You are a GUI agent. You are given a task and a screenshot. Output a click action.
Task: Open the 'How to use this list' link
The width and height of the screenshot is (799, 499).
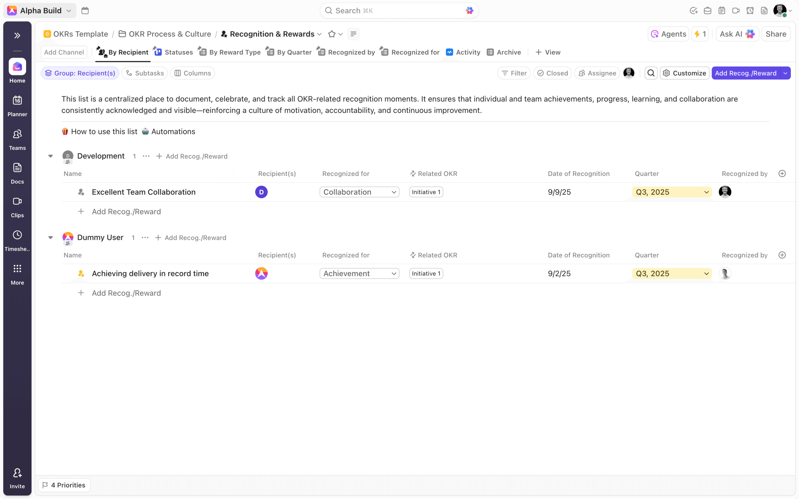(x=104, y=131)
